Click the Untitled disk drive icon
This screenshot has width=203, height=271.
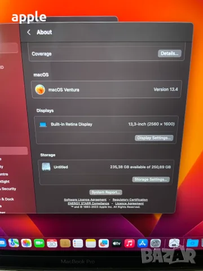coord(46,167)
